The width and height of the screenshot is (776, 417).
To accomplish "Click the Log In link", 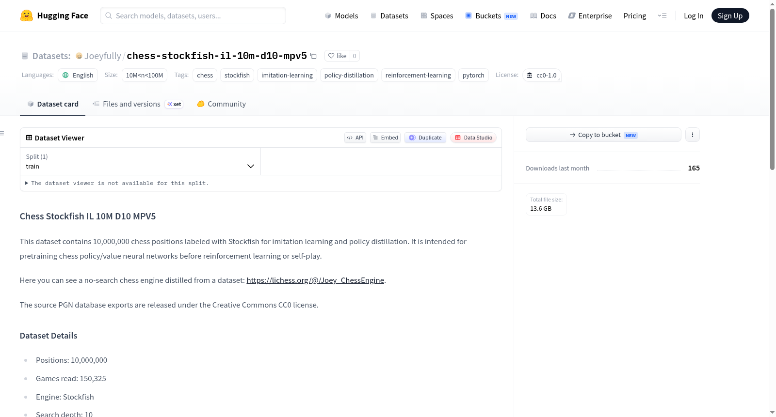I will [x=694, y=15].
